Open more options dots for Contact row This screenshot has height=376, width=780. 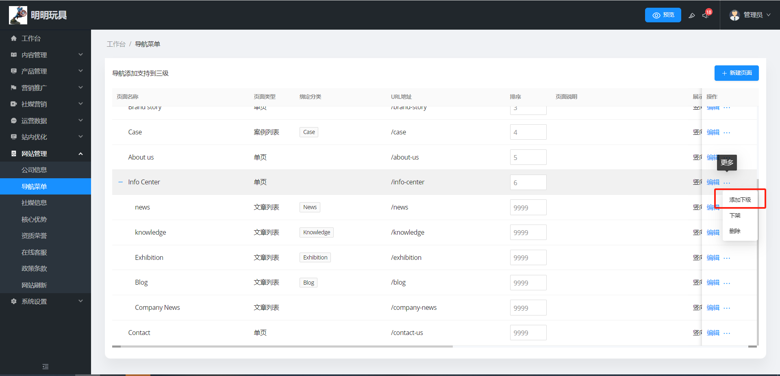pyautogui.click(x=727, y=333)
